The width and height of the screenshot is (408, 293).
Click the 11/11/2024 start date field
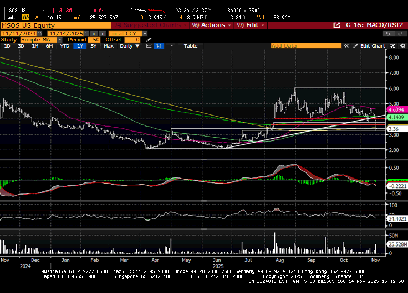(x=19, y=34)
